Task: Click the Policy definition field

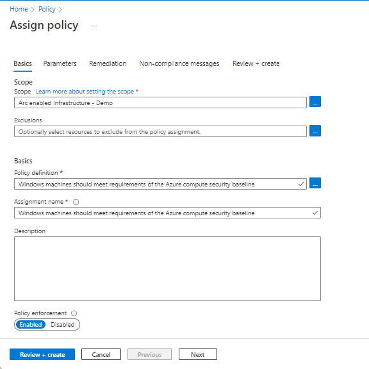Action: tap(160, 184)
